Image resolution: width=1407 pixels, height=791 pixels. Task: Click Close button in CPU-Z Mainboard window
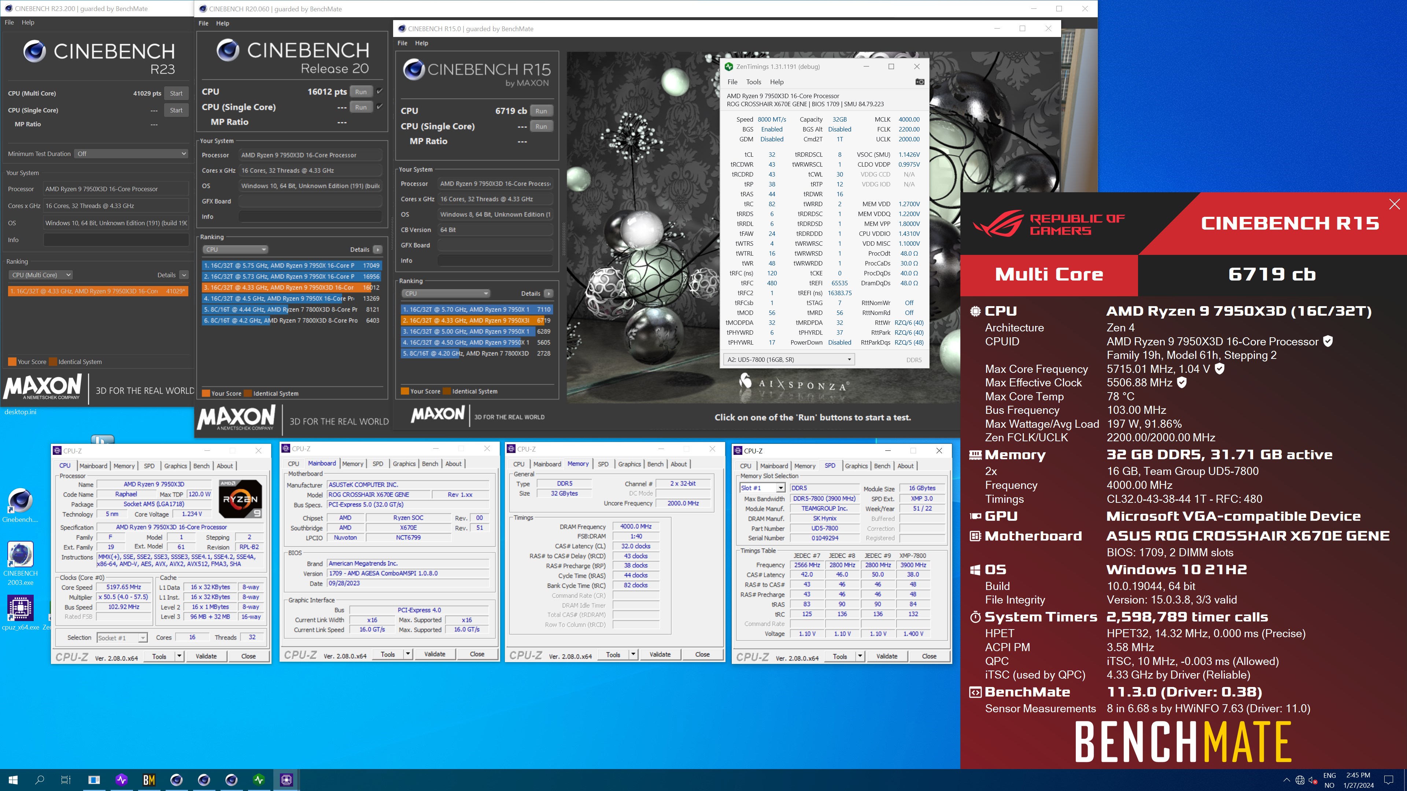[477, 654]
